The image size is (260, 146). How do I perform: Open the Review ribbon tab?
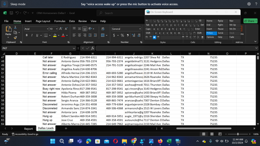coord(83,21)
